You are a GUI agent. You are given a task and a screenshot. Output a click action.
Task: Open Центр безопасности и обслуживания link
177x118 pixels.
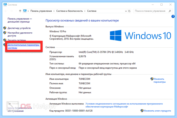click(20, 109)
